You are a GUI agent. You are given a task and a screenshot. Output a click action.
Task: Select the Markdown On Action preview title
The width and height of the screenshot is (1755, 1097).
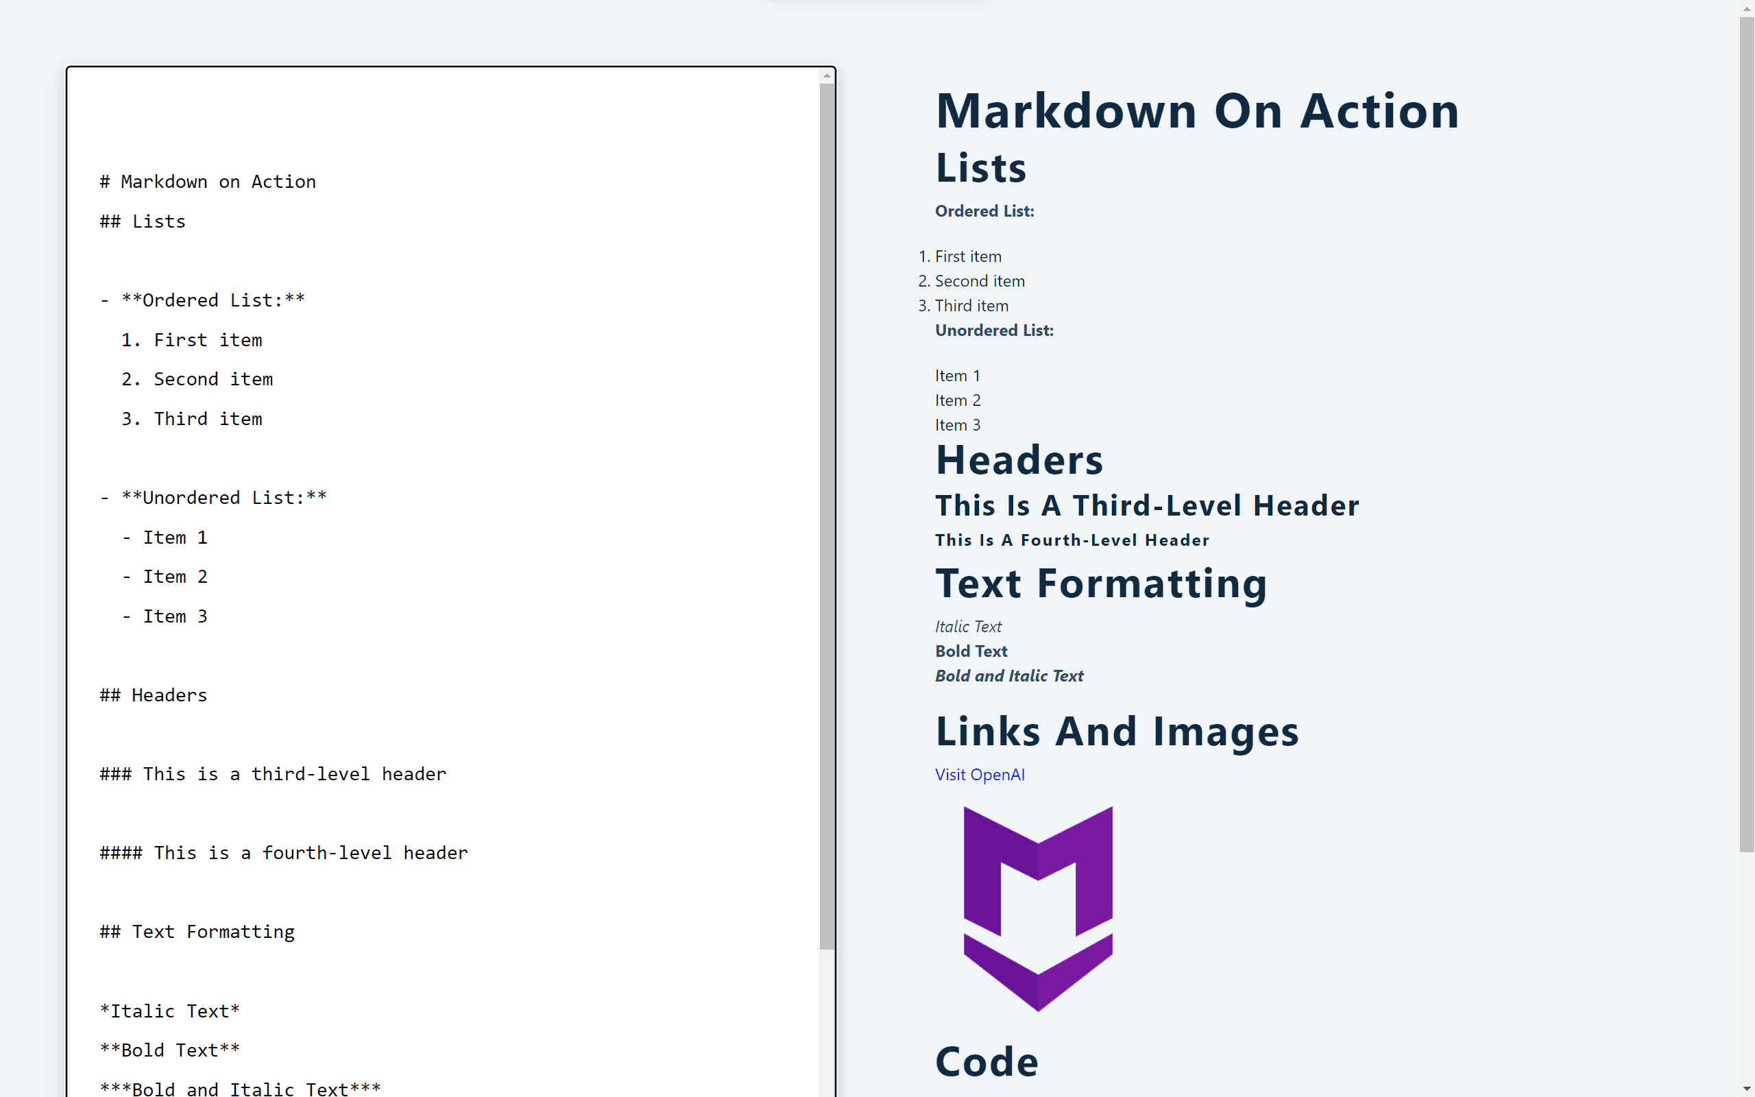1196,110
